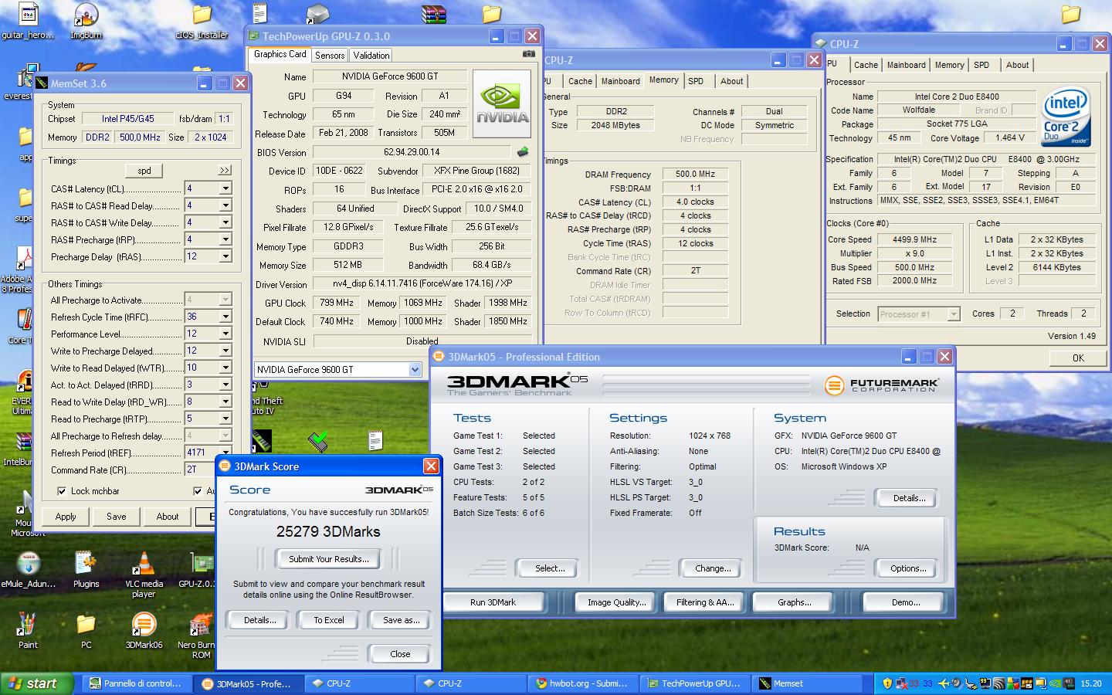Click the Demo button in 3DMark05
The height and width of the screenshot is (695, 1112).
[x=906, y=602]
